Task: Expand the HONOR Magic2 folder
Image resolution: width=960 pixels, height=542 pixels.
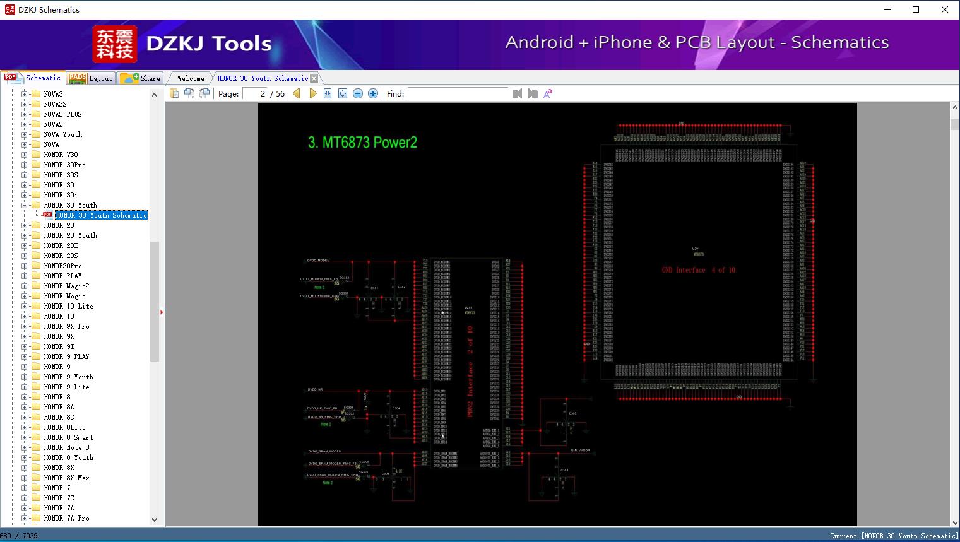Action: [x=25, y=286]
